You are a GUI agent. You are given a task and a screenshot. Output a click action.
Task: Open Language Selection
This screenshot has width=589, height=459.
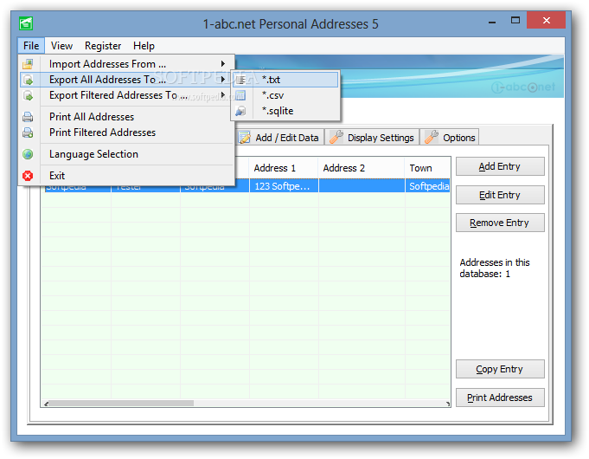[126, 154]
